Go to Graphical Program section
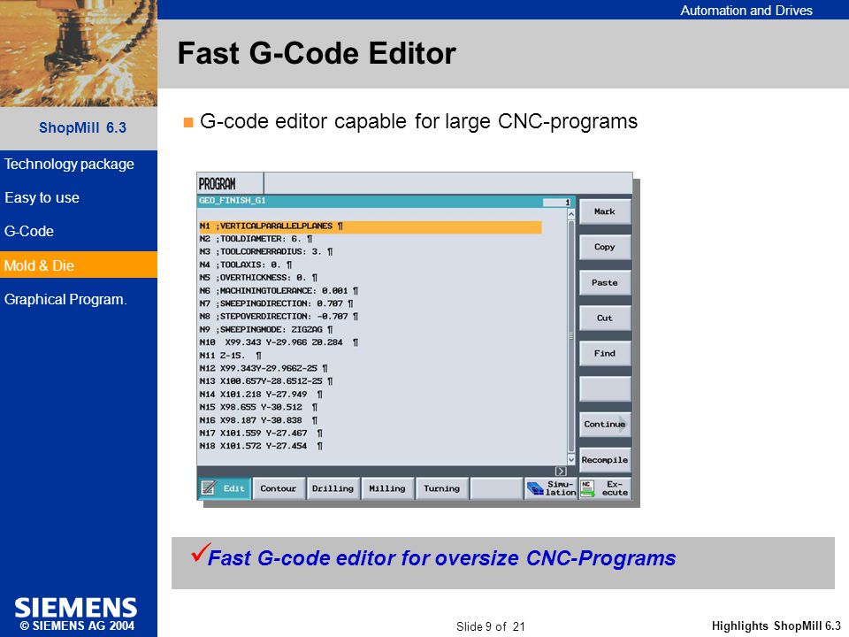849x637 pixels. pos(65,300)
